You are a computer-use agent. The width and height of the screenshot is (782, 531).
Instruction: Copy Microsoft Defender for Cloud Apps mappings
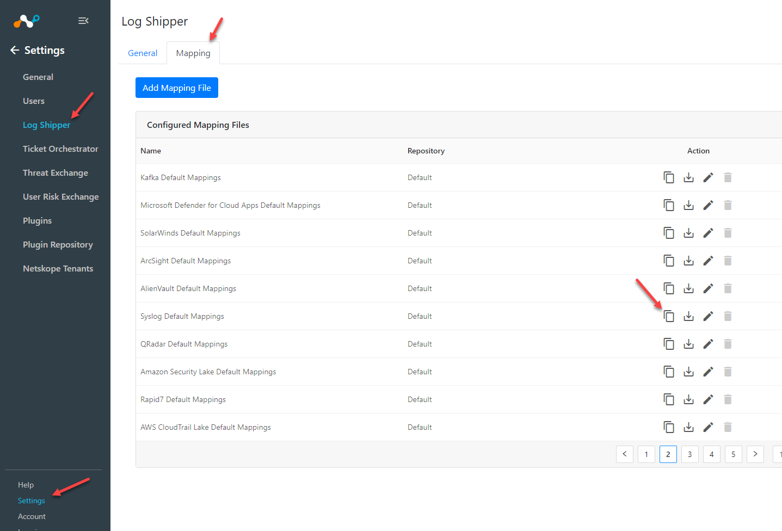669,205
